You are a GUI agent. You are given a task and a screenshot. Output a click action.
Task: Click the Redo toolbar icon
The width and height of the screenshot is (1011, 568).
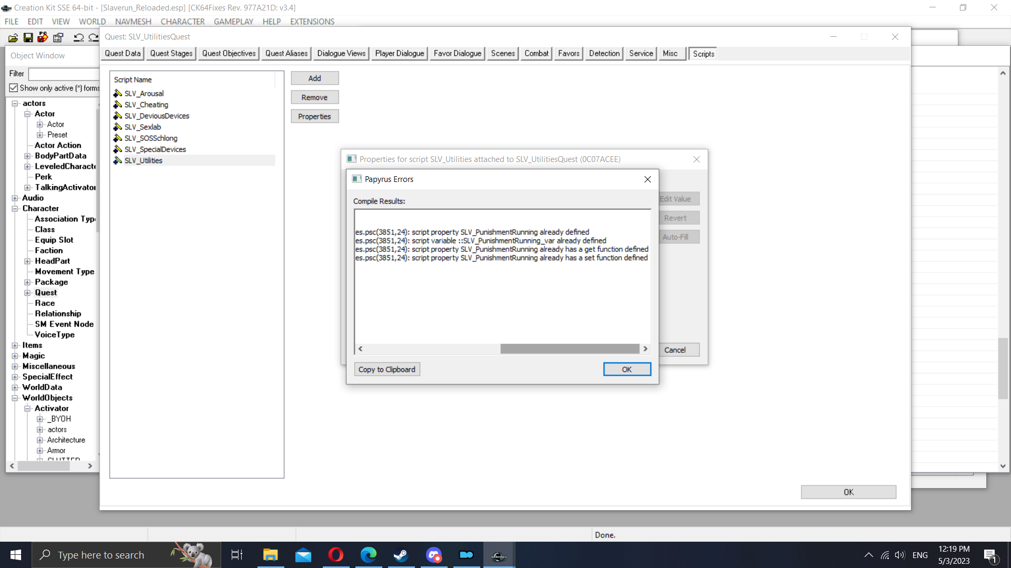click(x=93, y=37)
